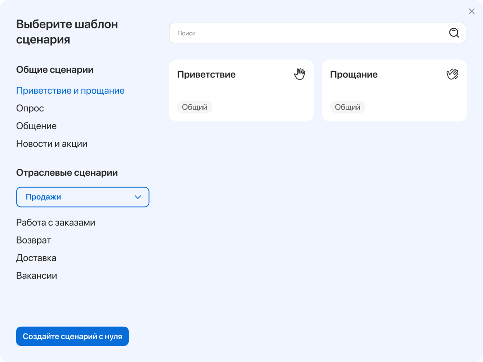Select the Возврат category
Image resolution: width=483 pixels, height=362 pixels.
point(34,240)
